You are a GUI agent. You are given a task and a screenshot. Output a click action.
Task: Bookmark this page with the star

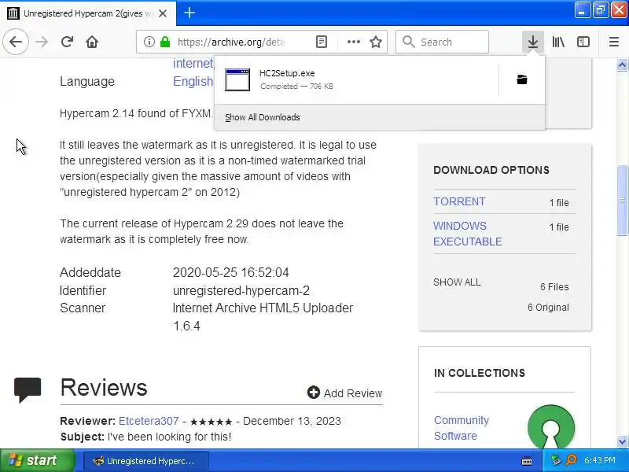coord(376,42)
